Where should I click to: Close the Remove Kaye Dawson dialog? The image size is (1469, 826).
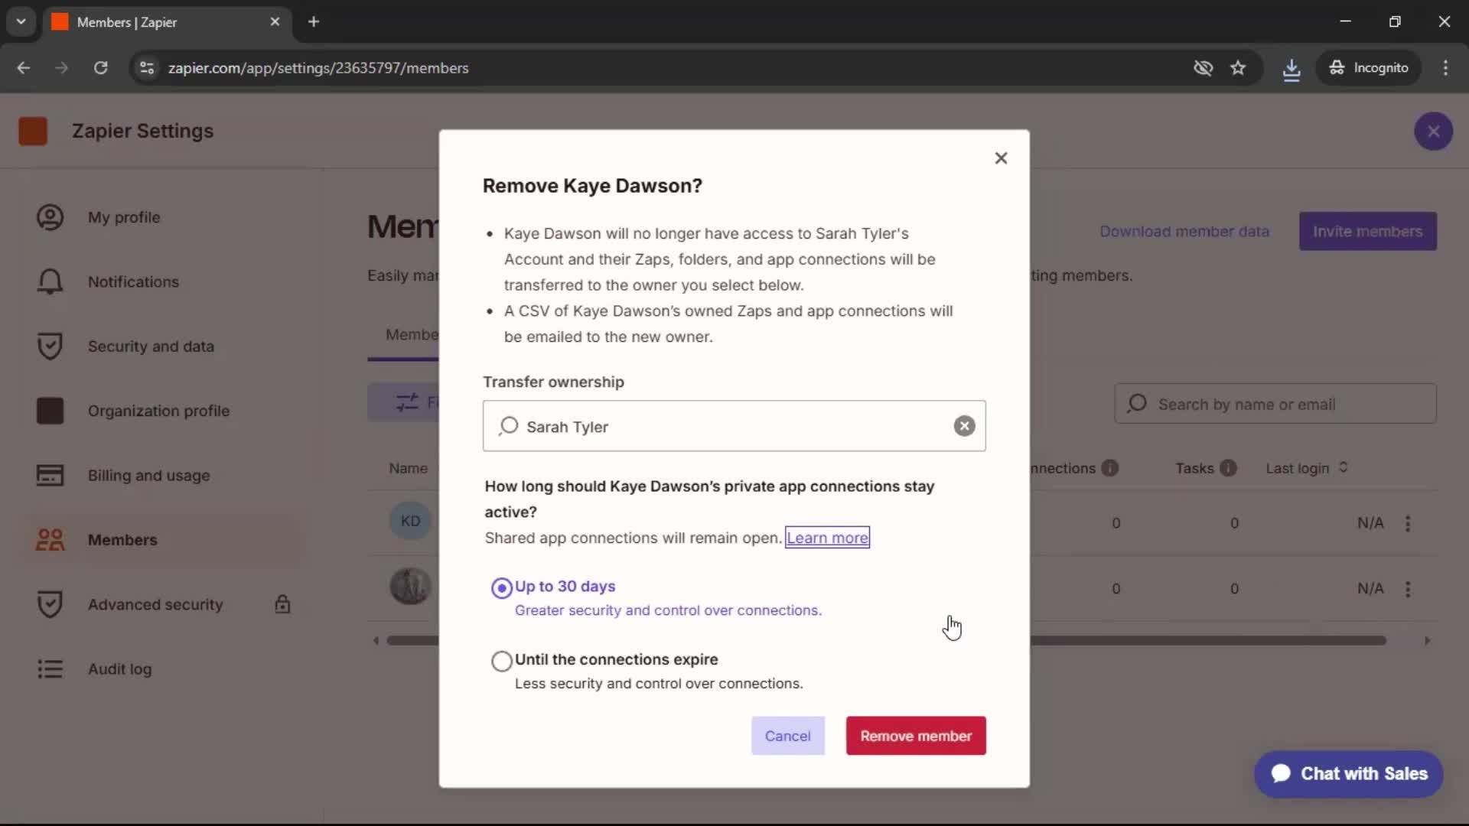coord(1001,158)
